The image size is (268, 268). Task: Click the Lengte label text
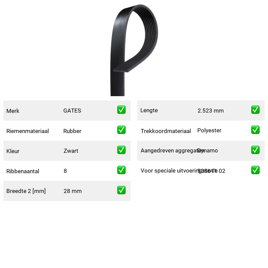click(149, 111)
